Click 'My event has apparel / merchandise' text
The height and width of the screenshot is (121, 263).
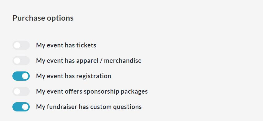pos(89,61)
